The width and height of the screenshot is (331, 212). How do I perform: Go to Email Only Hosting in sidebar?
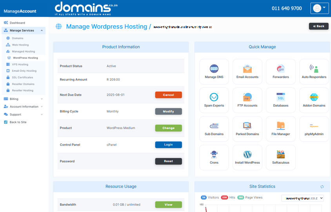point(24,71)
